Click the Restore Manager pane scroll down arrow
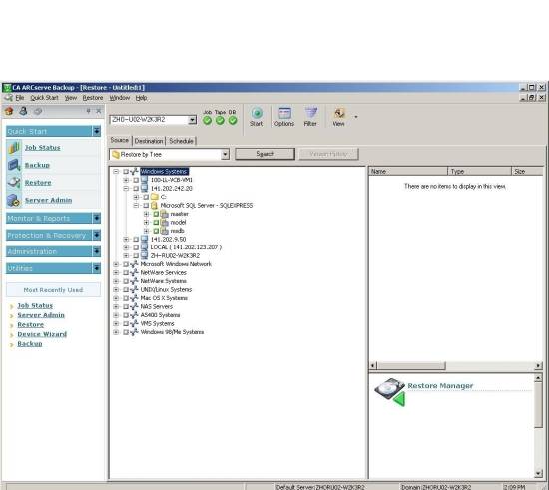549x490 pixels. [x=538, y=474]
